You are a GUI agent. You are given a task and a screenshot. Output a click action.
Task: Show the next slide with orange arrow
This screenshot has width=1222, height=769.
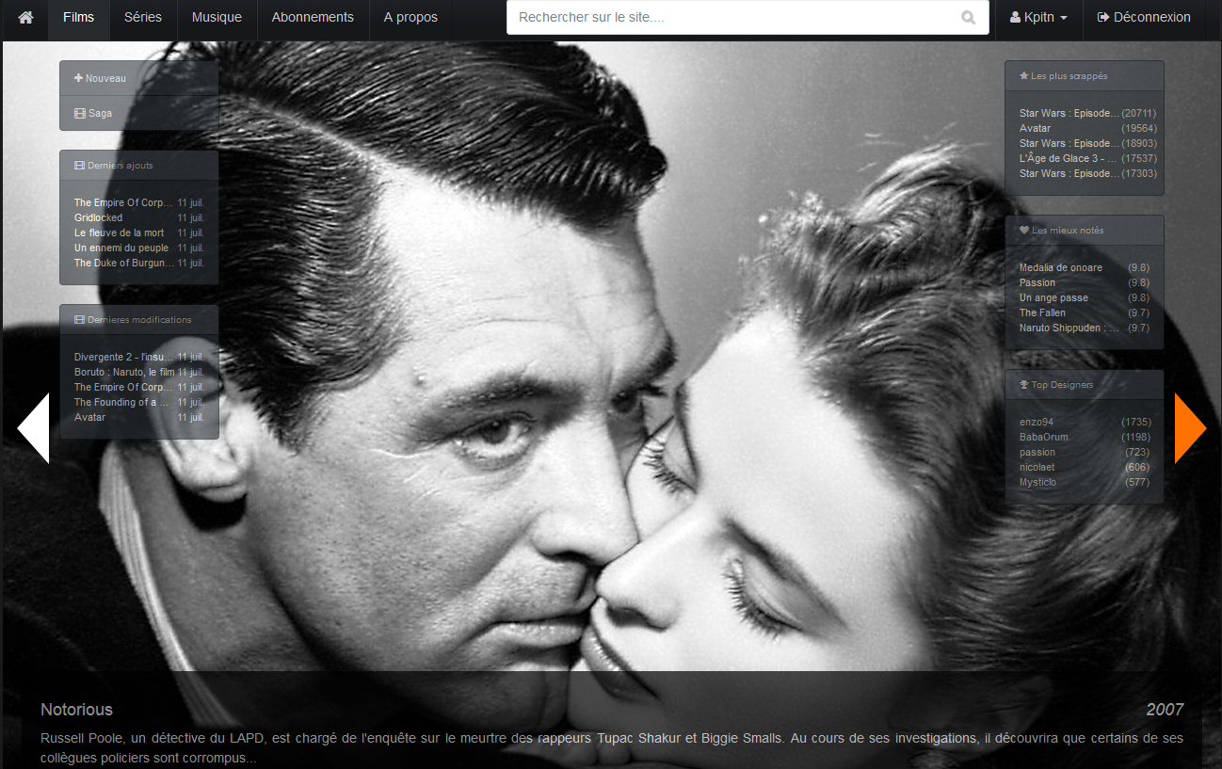click(x=1190, y=428)
